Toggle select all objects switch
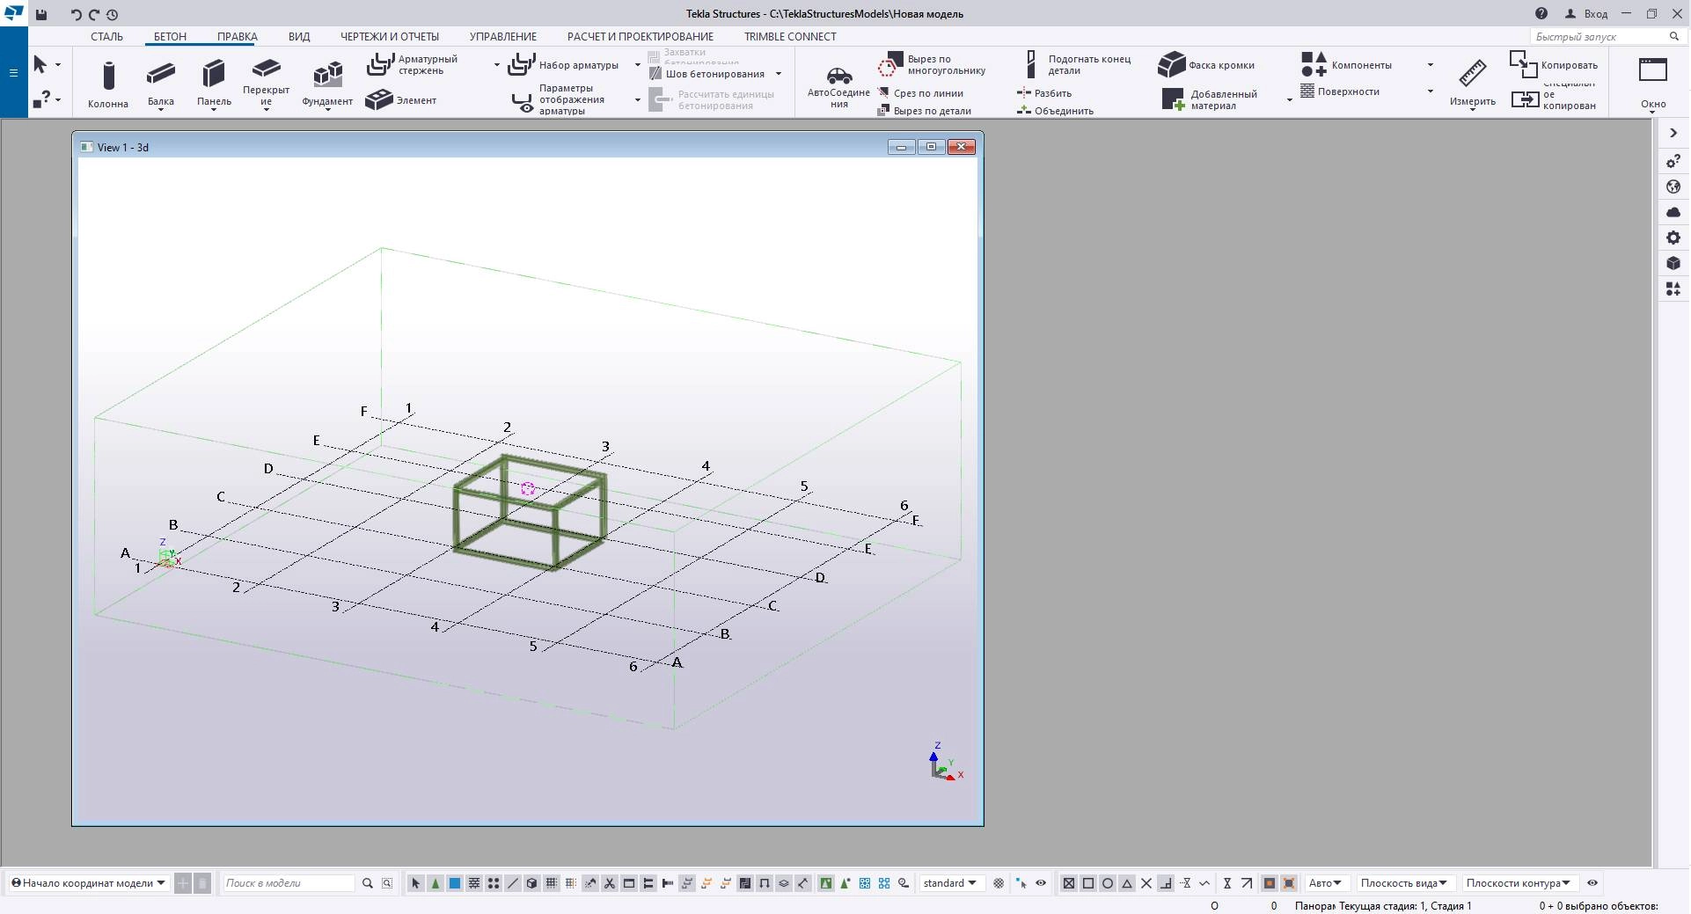1691x914 pixels. 416,883
